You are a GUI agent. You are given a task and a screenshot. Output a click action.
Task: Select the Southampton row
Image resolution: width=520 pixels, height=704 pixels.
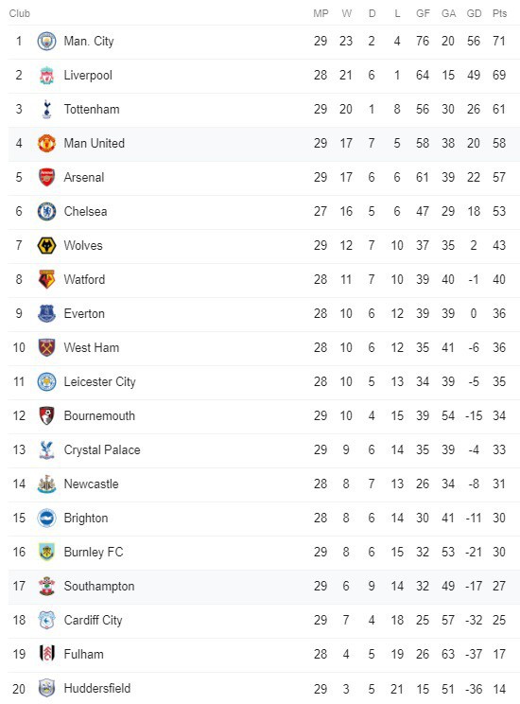pyautogui.click(x=264, y=587)
